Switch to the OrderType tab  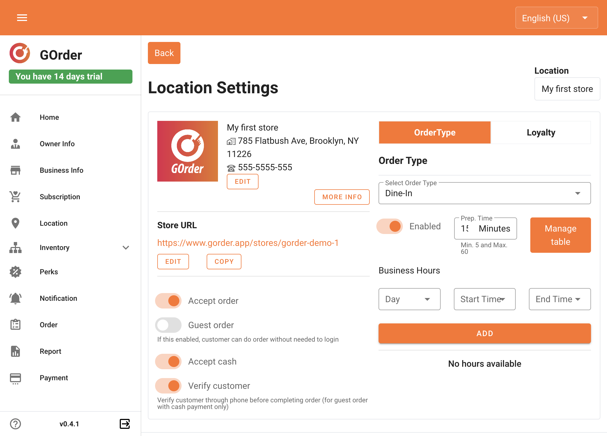point(435,132)
